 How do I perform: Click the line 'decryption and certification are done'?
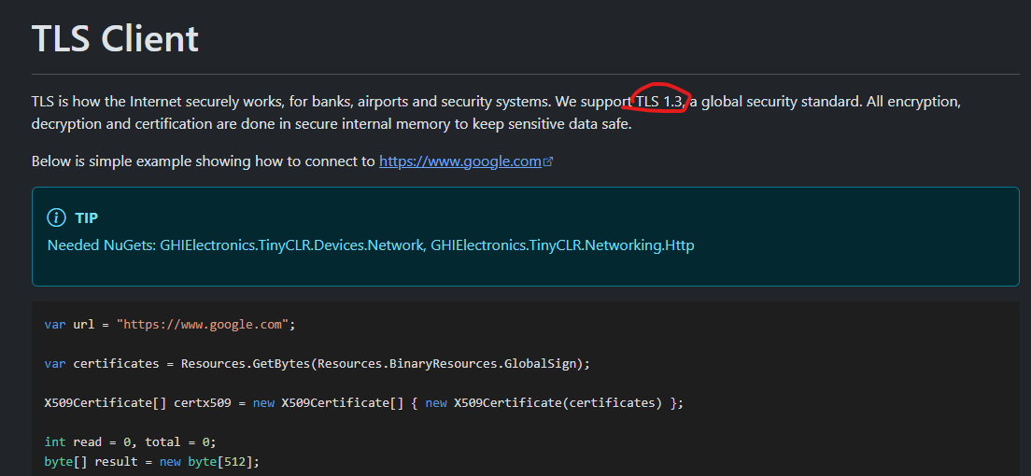332,123
